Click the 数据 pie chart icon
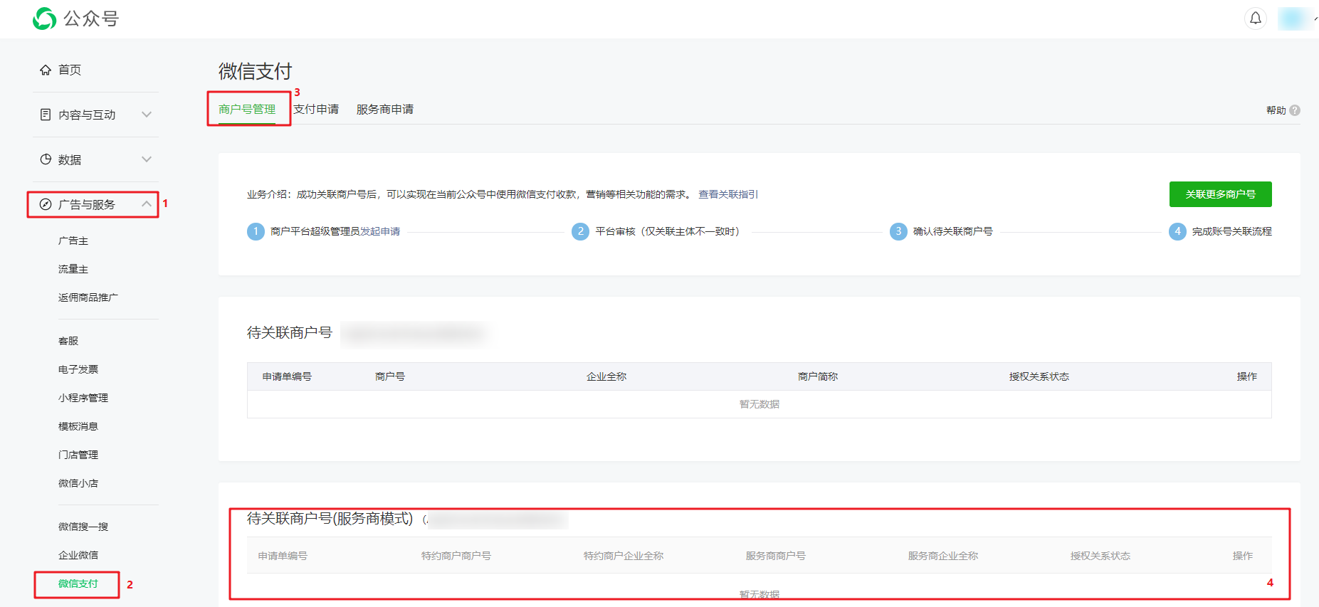Screen dimensions: 1319x607 [46, 159]
